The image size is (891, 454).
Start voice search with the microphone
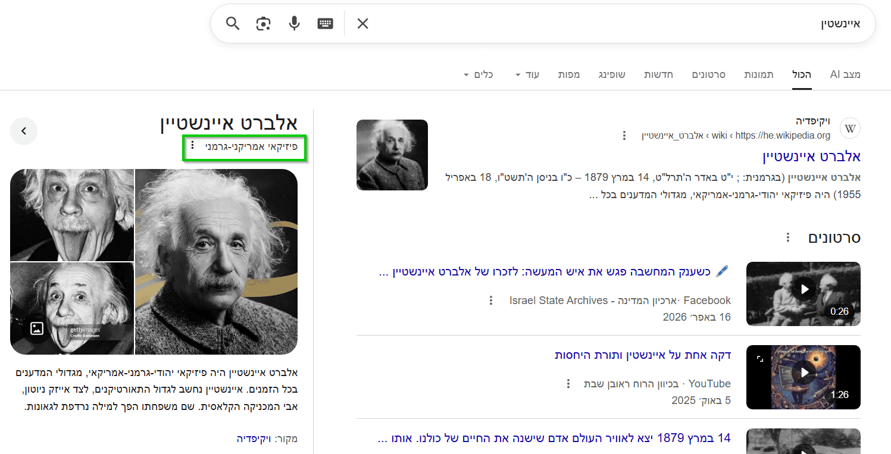pyautogui.click(x=294, y=24)
